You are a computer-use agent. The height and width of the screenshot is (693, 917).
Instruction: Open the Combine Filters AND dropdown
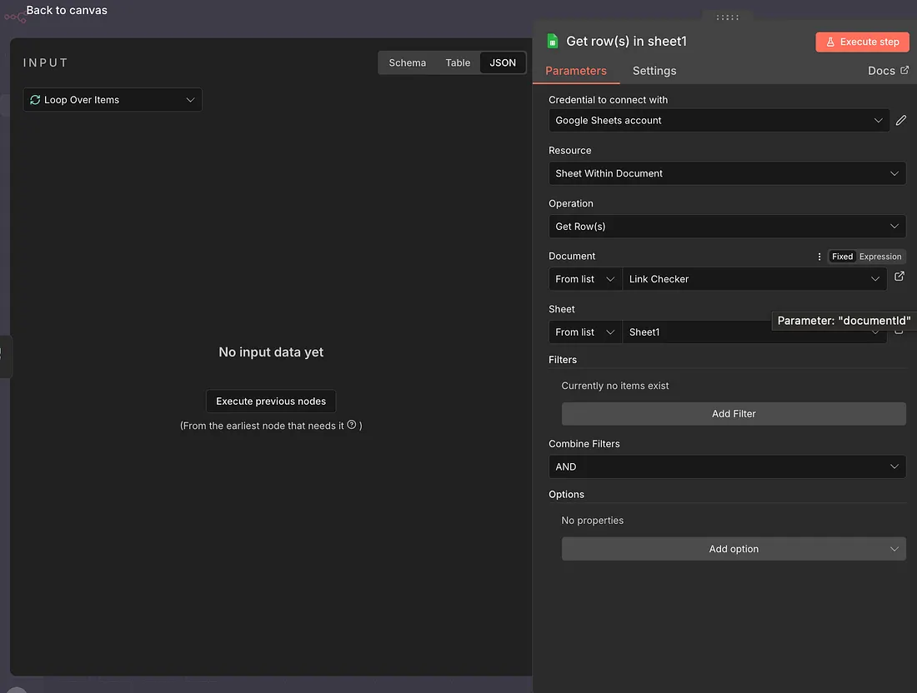726,466
